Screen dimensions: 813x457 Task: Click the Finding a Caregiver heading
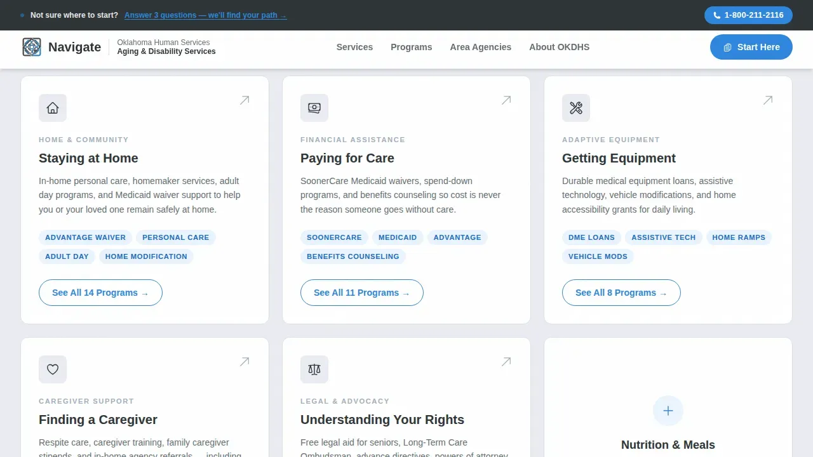[98, 420]
